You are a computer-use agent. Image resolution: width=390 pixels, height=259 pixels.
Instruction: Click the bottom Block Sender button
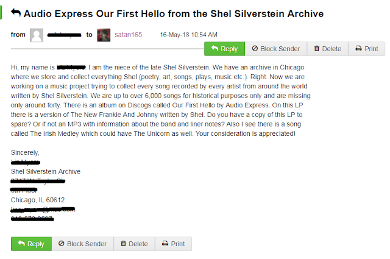83,244
